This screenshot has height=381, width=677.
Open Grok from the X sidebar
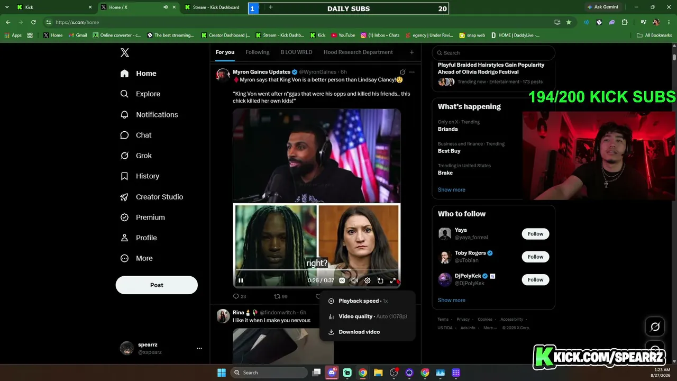click(136, 156)
